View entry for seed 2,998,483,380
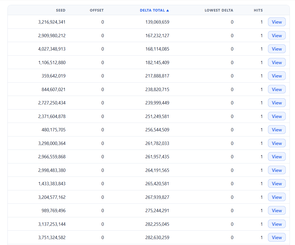This screenshot has width=295, height=245. coord(277,170)
